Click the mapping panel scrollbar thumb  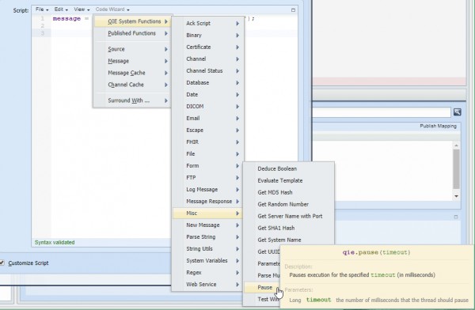456,169
